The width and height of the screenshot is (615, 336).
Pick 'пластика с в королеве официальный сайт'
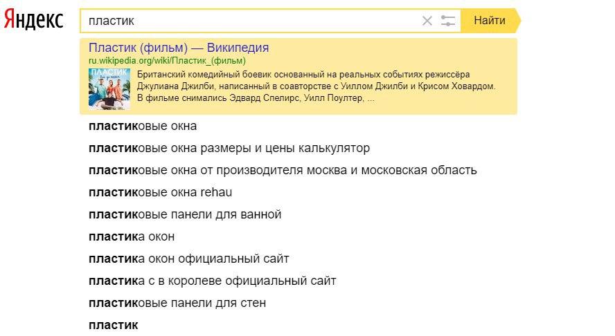coord(213,281)
